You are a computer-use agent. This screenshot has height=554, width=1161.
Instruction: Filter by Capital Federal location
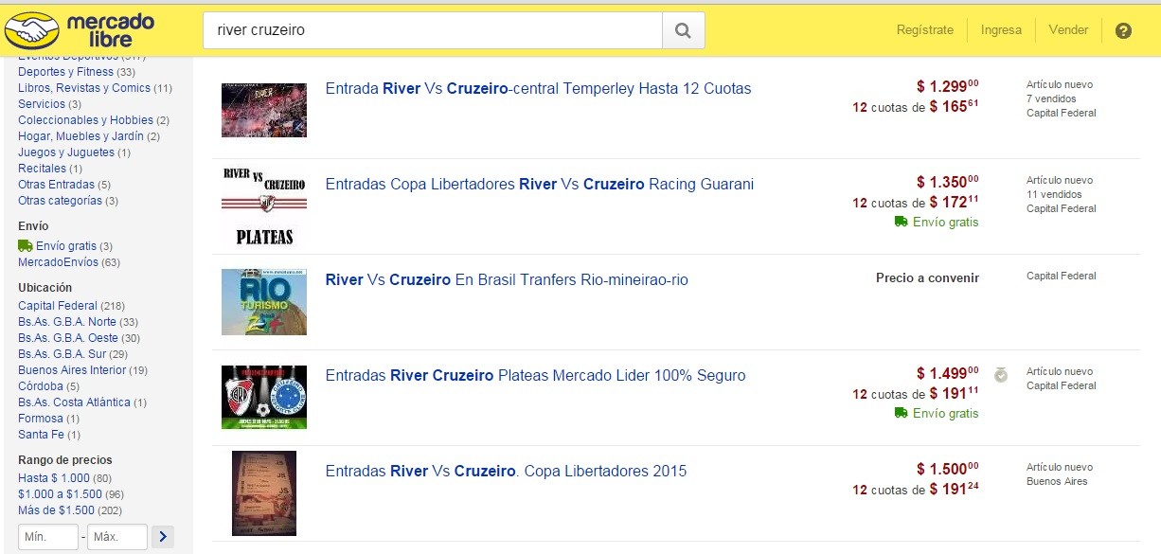55,305
